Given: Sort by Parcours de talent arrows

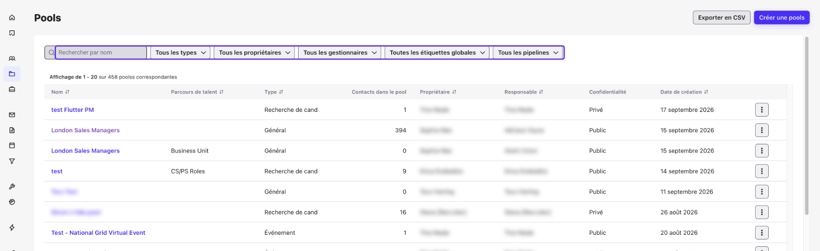Looking at the screenshot, I should coord(222,92).
